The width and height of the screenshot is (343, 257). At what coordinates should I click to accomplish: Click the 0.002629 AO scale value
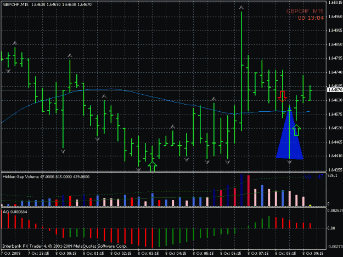335,211
